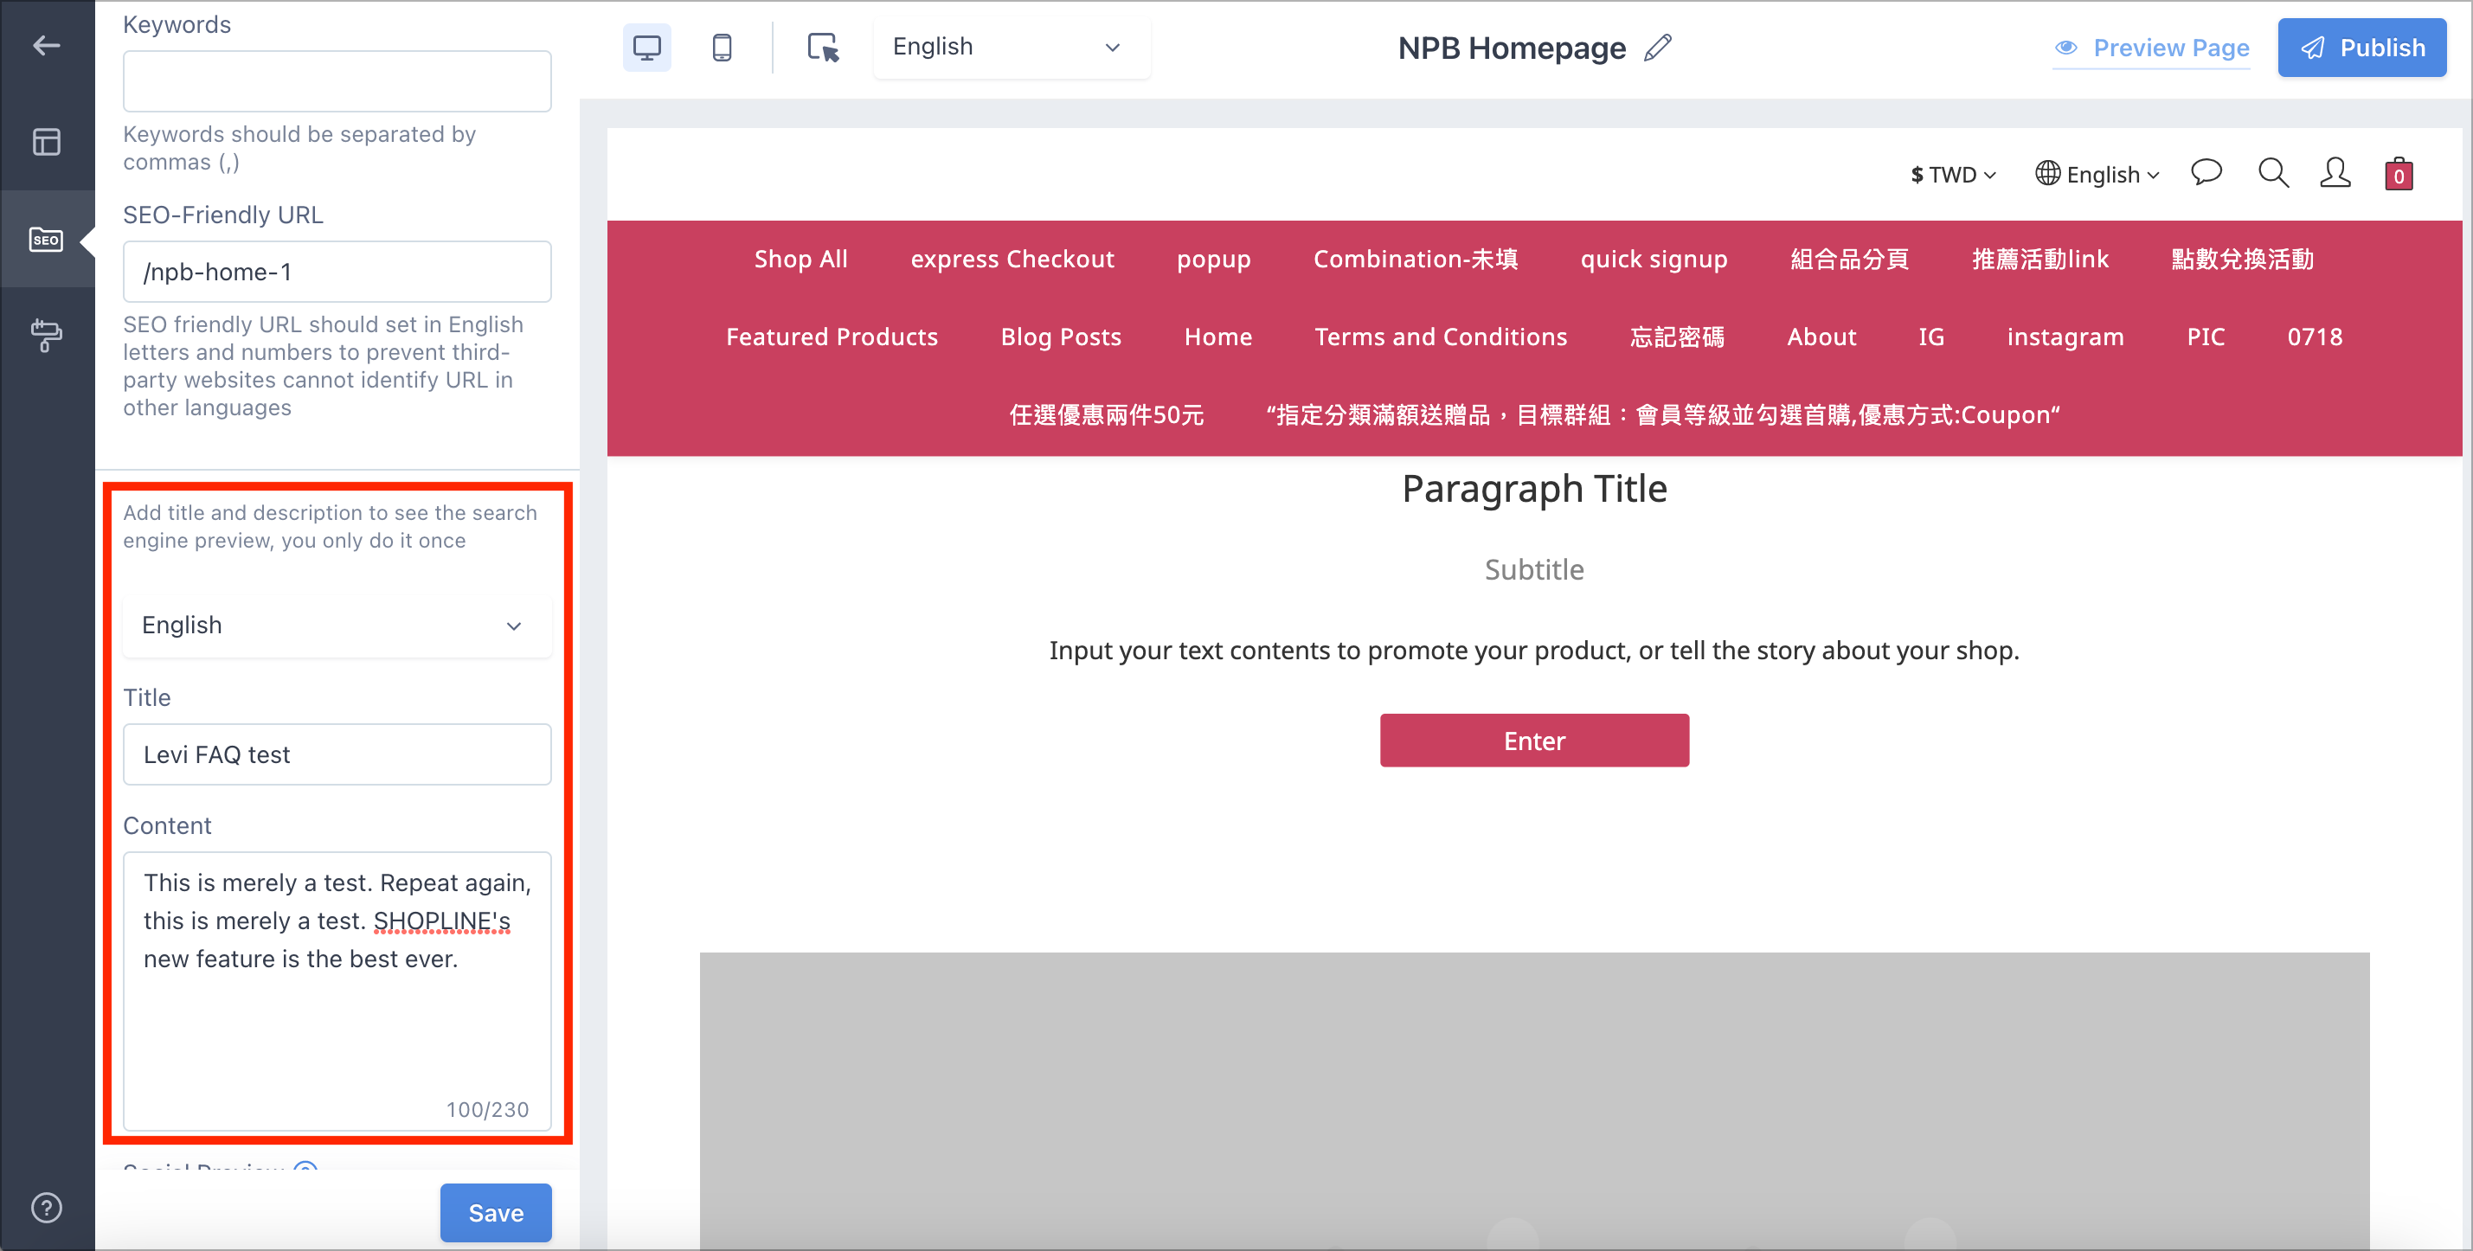Select the popup menu item

click(x=1213, y=260)
